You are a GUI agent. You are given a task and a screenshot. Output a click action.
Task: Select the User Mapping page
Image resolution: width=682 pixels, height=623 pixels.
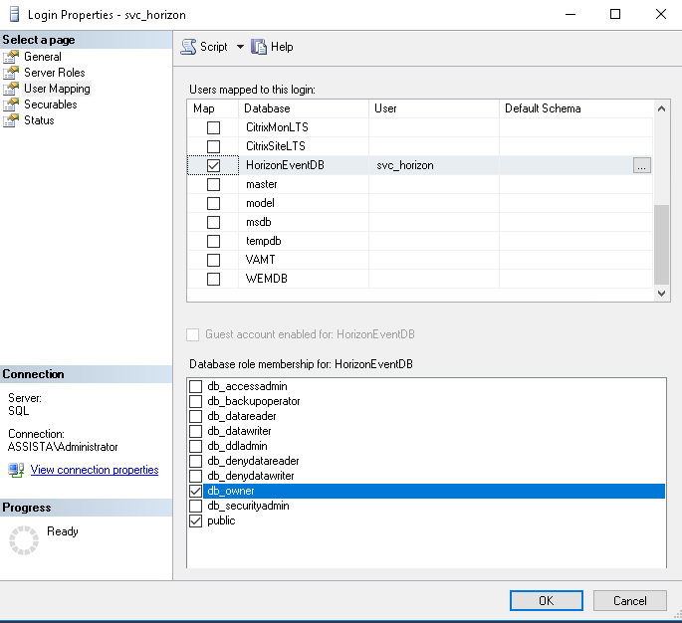click(57, 89)
